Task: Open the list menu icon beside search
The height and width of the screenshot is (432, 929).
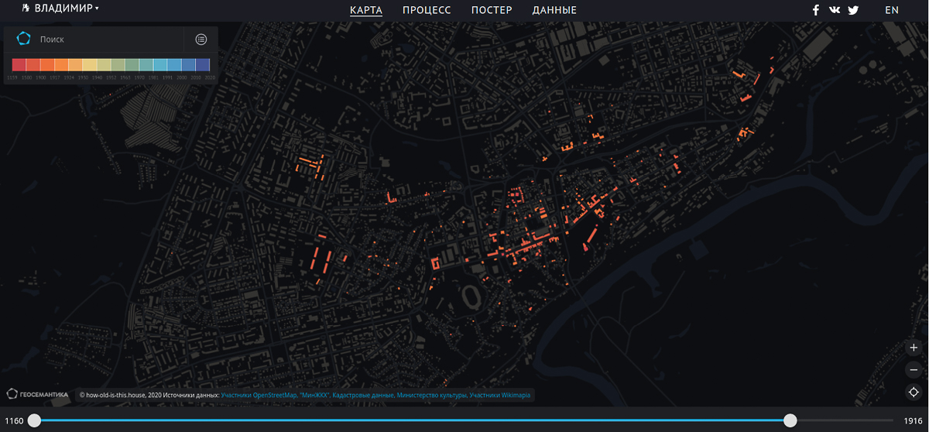Action: click(201, 39)
